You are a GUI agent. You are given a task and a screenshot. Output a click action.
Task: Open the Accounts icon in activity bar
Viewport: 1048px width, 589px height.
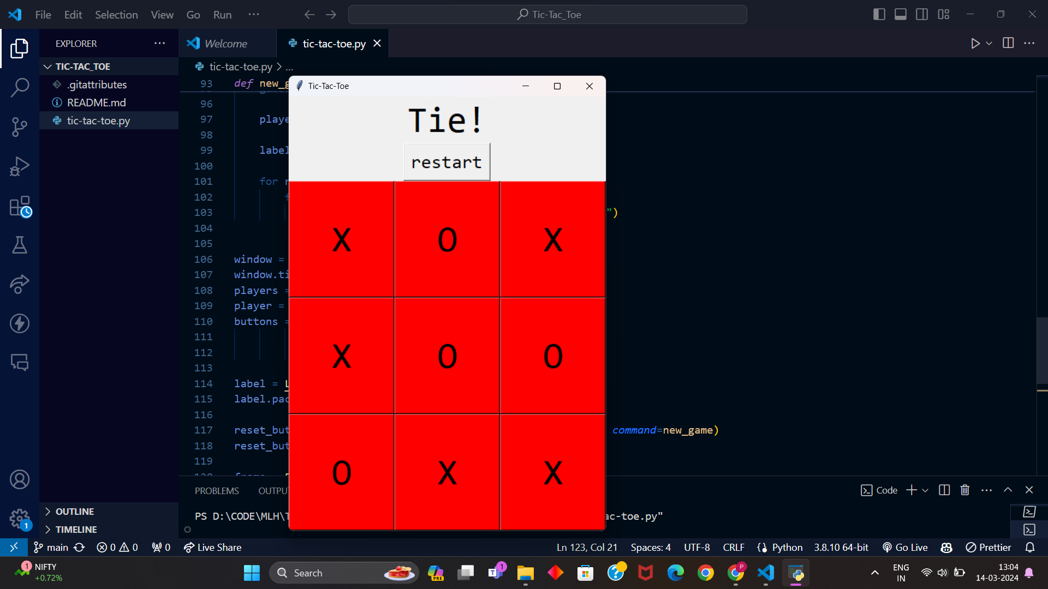[x=20, y=479]
